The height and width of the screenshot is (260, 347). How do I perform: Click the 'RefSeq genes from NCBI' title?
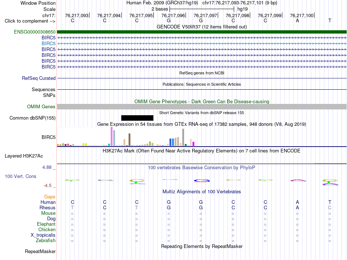click(x=202, y=73)
